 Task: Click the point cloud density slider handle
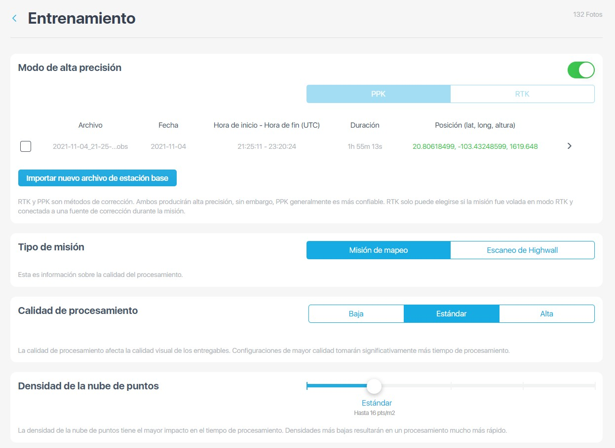click(374, 386)
